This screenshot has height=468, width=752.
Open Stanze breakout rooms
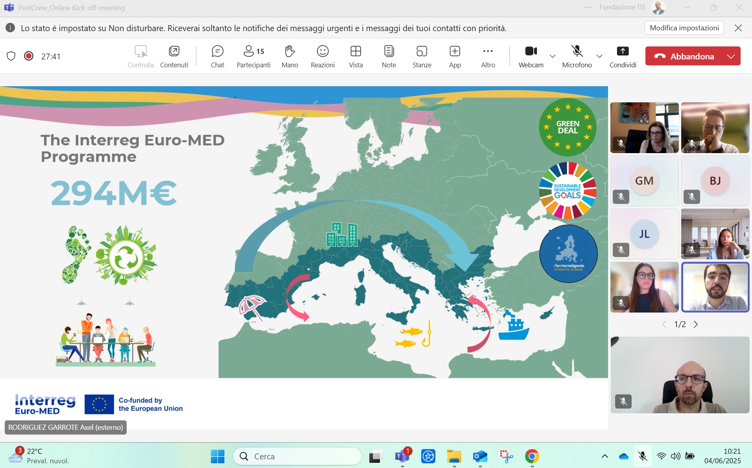point(422,56)
